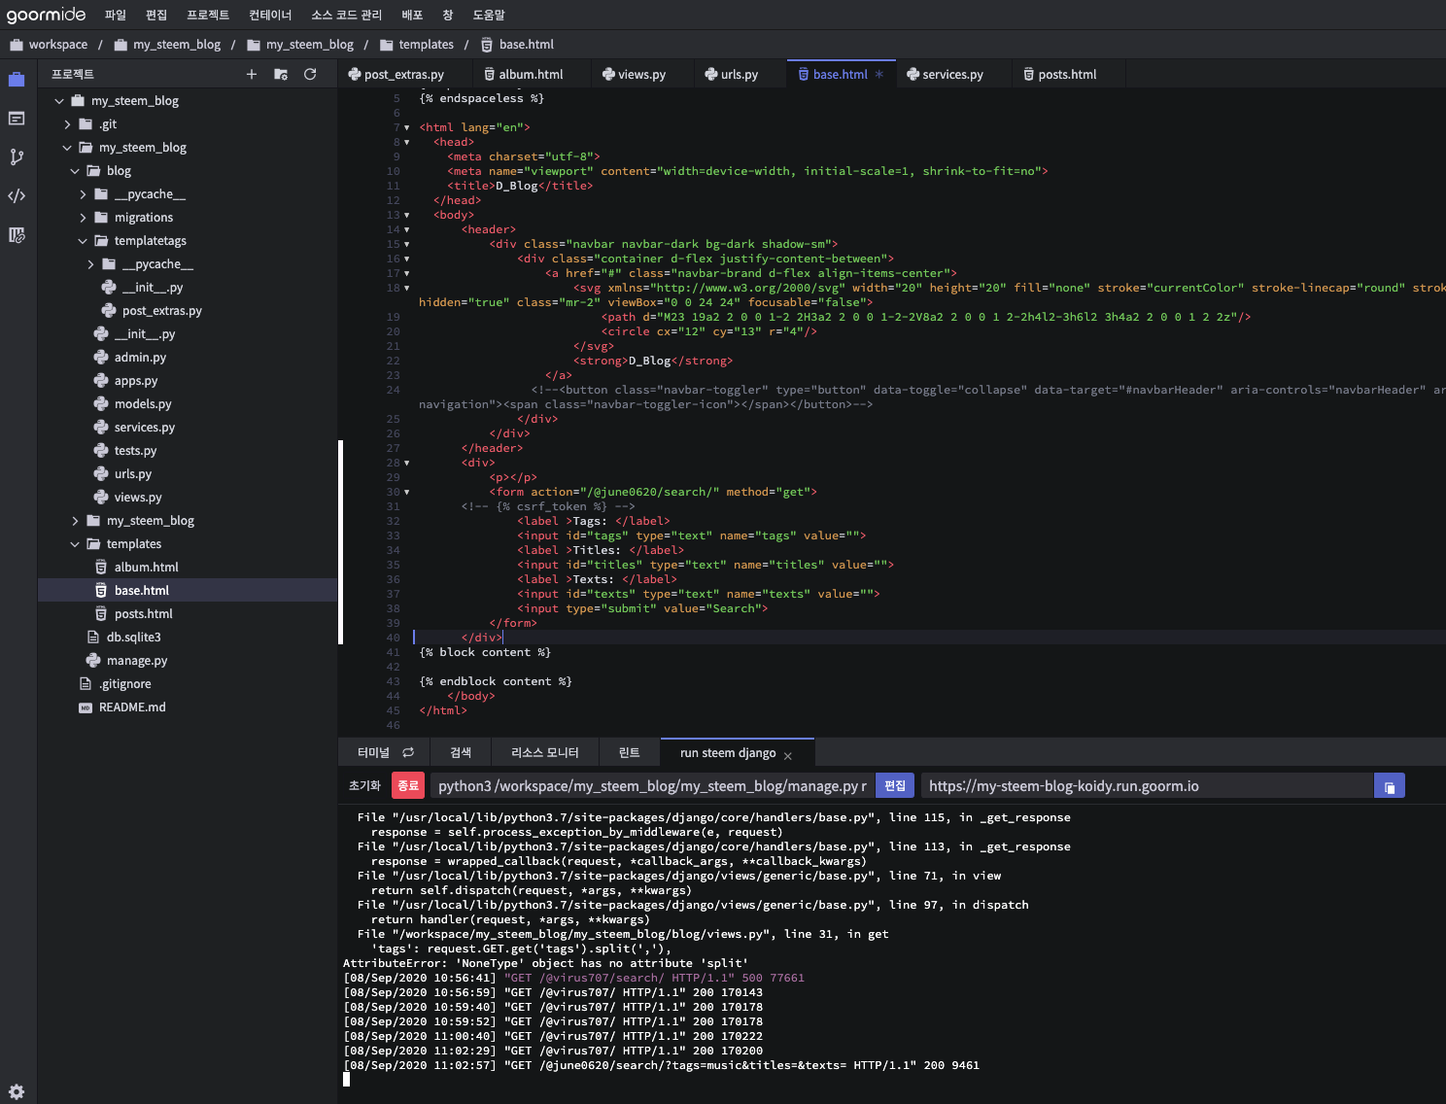1446x1104 pixels.
Task: Open the layout panel sidebar icon
Action: 17,119
